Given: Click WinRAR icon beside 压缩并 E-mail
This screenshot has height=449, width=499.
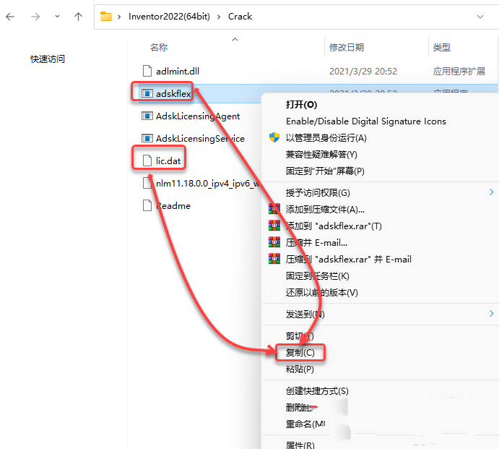Looking at the screenshot, I should [274, 242].
